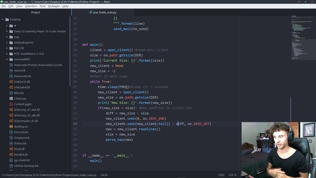Open the File menu

(x=3, y=6)
